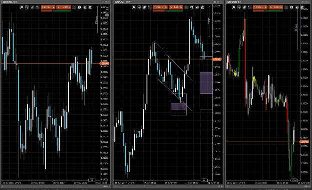Viewport: 312px width, 190px height.
Task: Open zoom tool in GBPUSD h12 chart
Action: point(134,7)
